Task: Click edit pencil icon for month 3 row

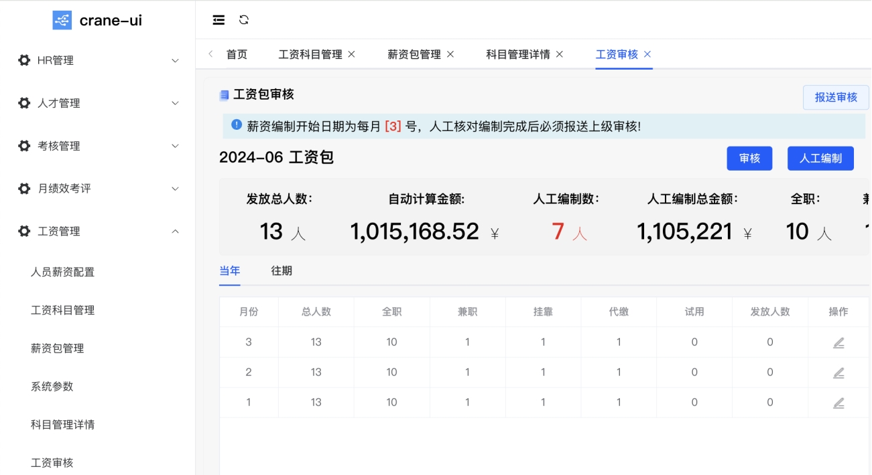Action: point(838,343)
